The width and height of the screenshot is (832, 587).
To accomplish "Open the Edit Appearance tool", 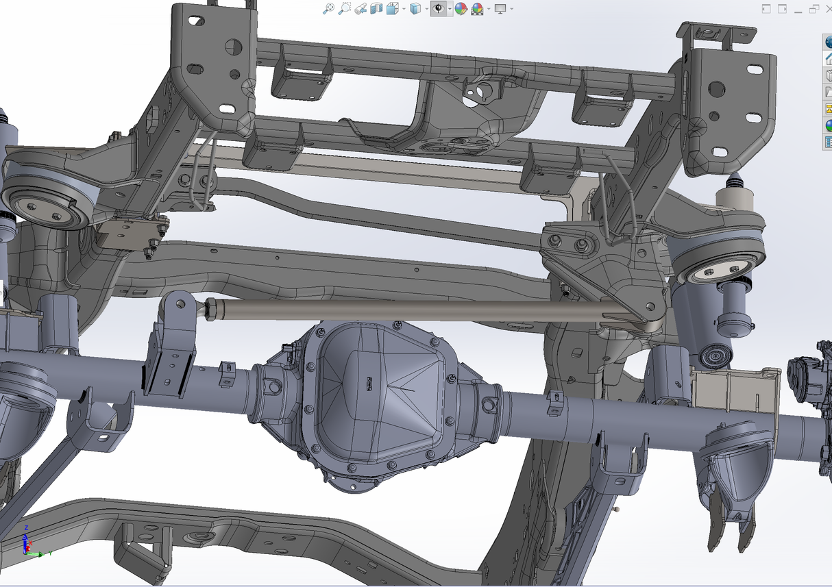I will 460,9.
